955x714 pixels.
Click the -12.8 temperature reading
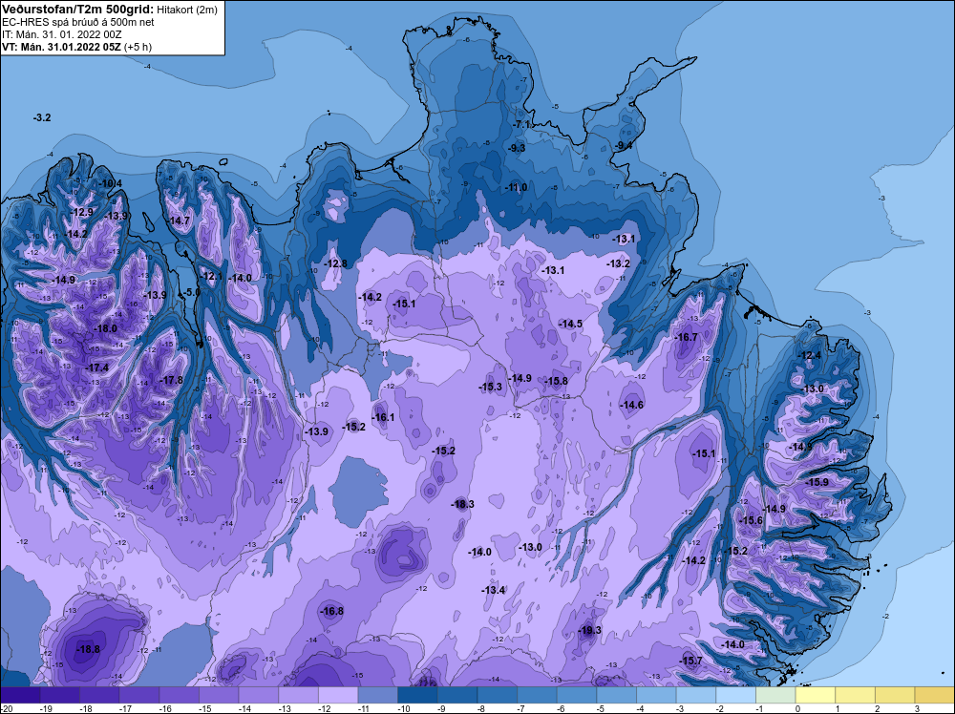pyautogui.click(x=335, y=263)
